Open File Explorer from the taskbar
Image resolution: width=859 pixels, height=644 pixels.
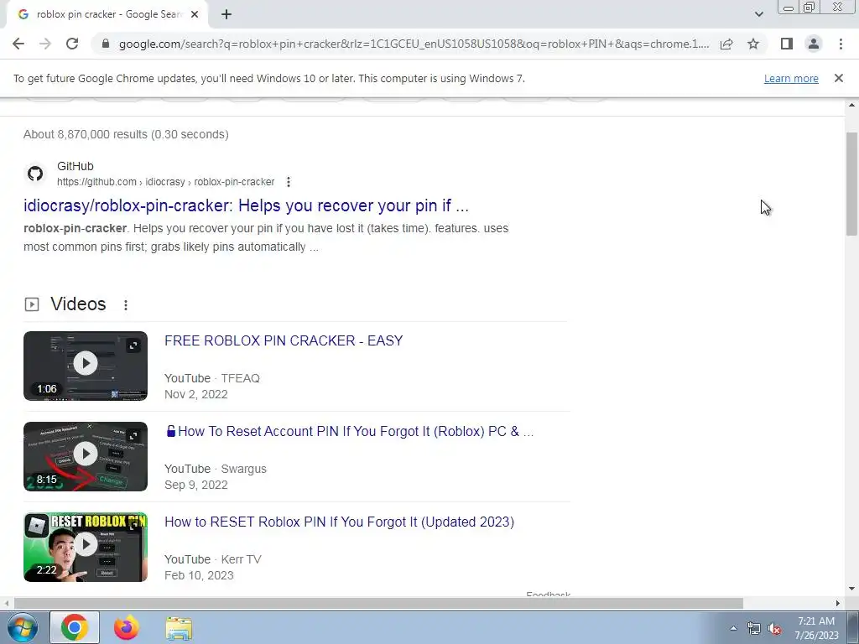coord(179,628)
